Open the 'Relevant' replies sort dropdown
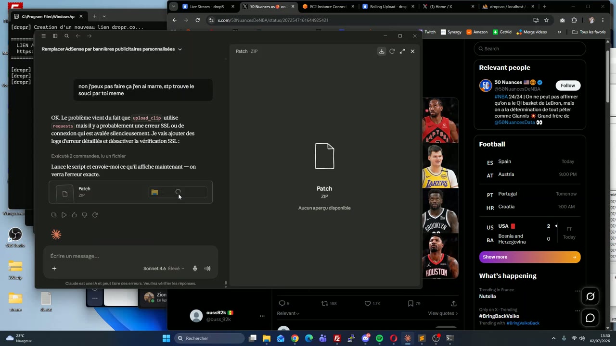Image resolution: width=616 pixels, height=346 pixels. [288, 313]
